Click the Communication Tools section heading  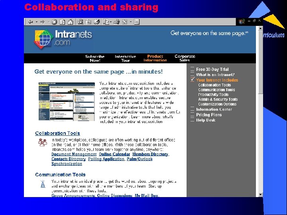(61, 175)
